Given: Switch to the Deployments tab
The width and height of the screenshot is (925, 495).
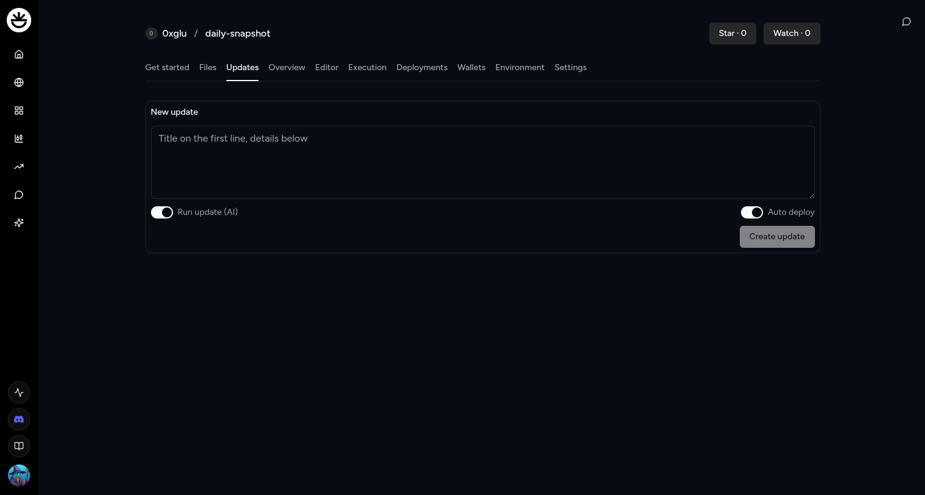Looking at the screenshot, I should 422,68.
